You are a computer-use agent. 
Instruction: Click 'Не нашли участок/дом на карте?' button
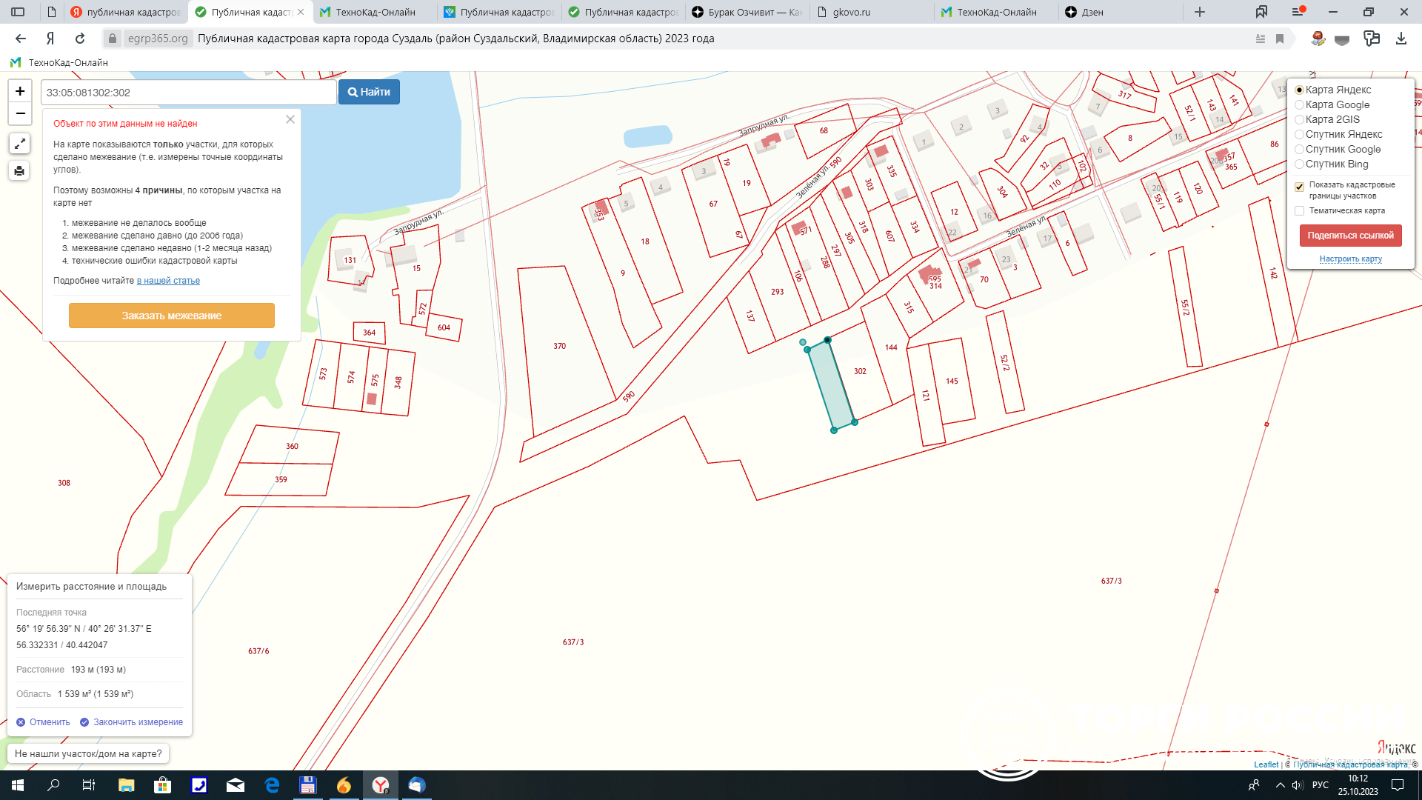click(88, 753)
